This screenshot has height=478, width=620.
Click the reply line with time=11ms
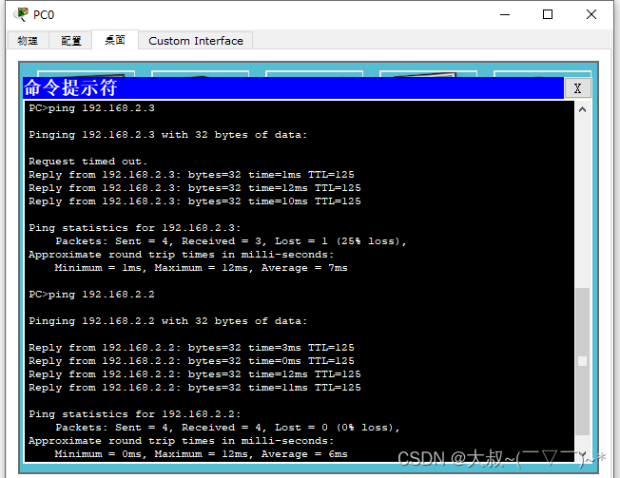(x=195, y=388)
